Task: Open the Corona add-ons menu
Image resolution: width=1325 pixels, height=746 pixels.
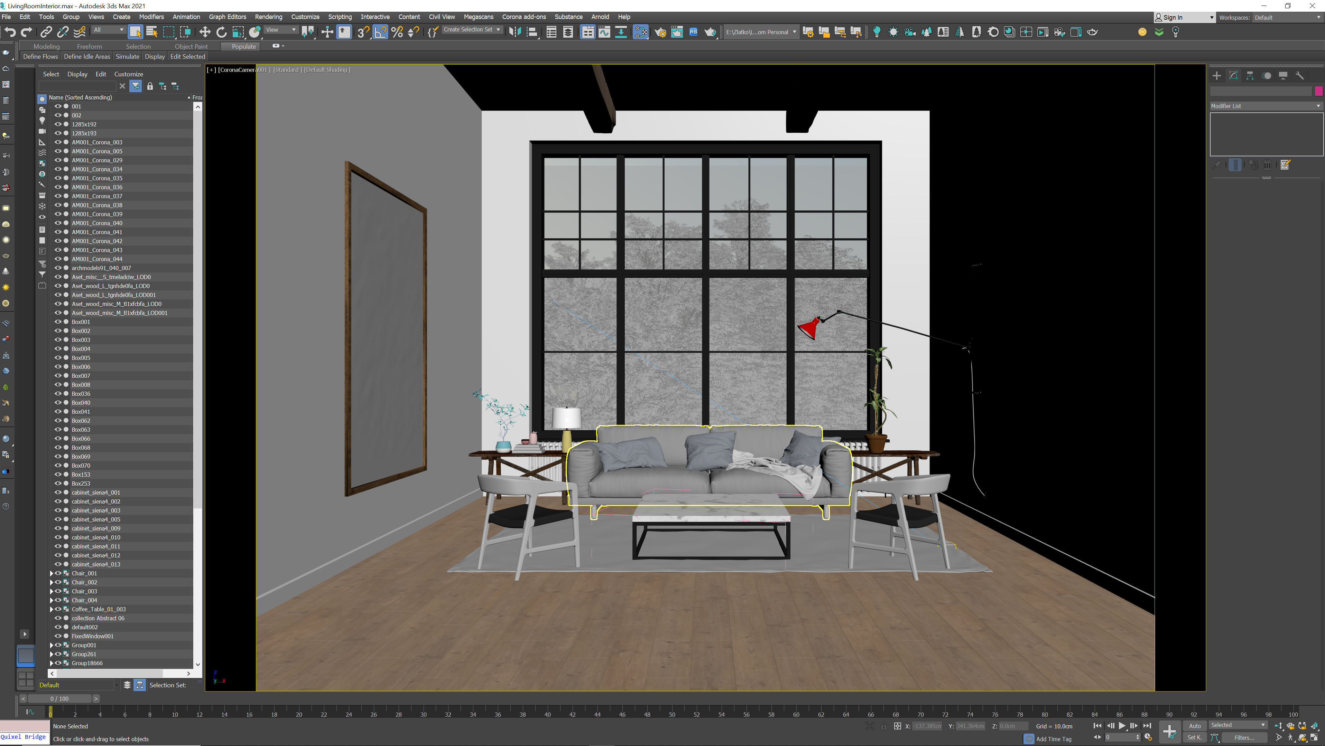Action: tap(523, 17)
